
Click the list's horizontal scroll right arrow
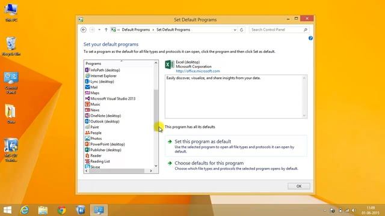coord(151,171)
